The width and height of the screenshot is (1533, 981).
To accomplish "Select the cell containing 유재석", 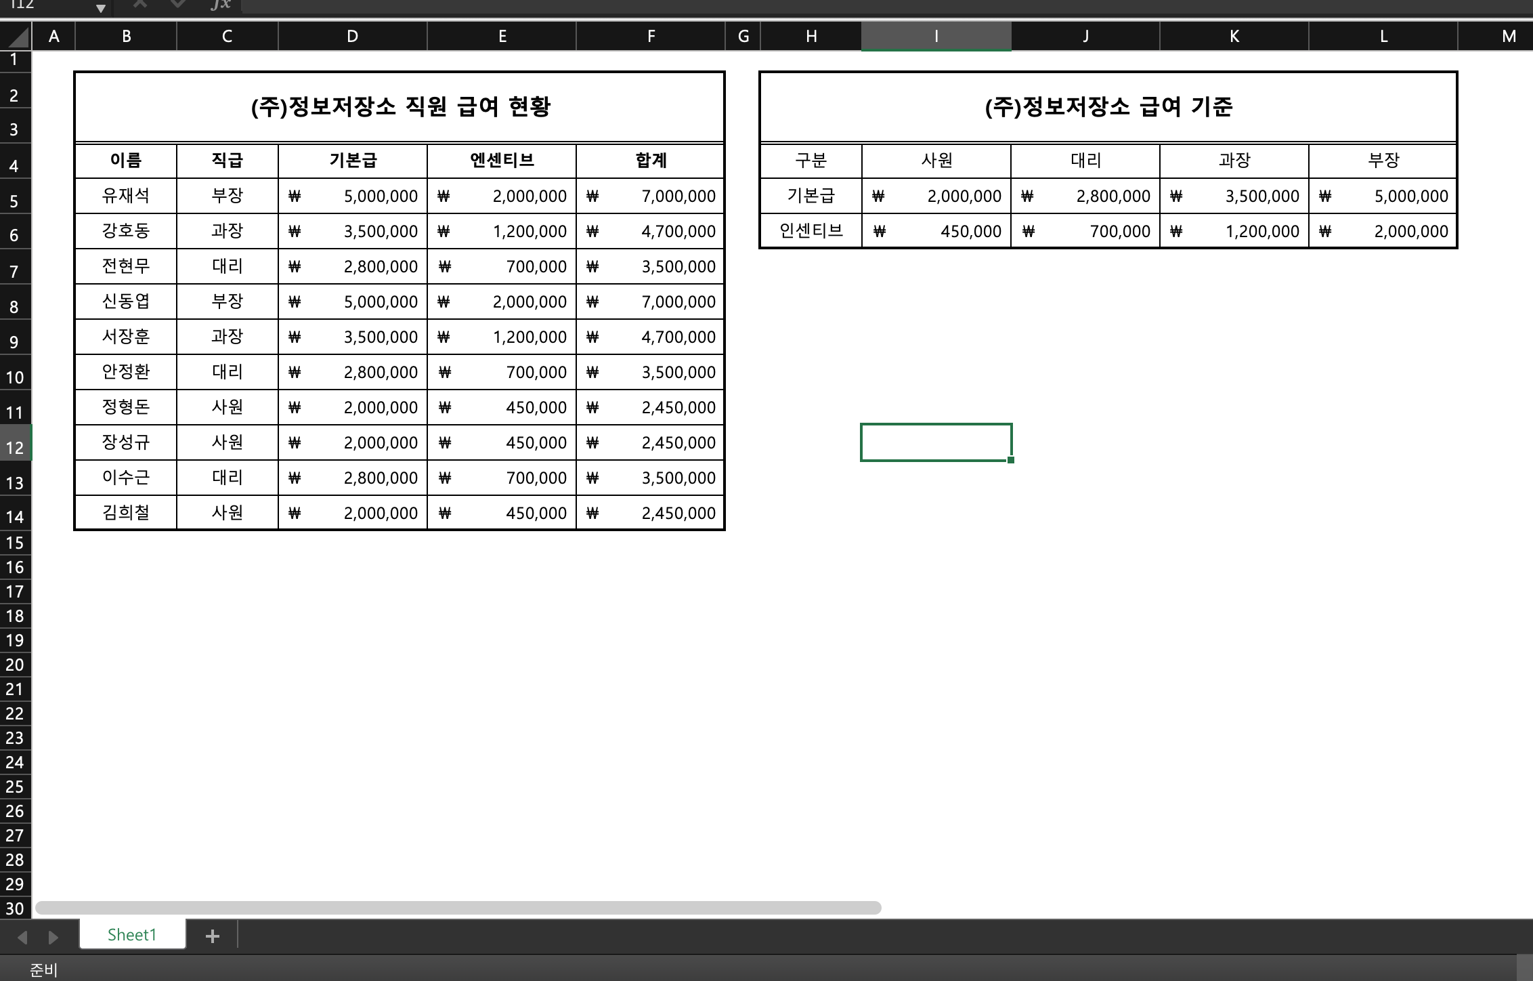I will [x=126, y=196].
